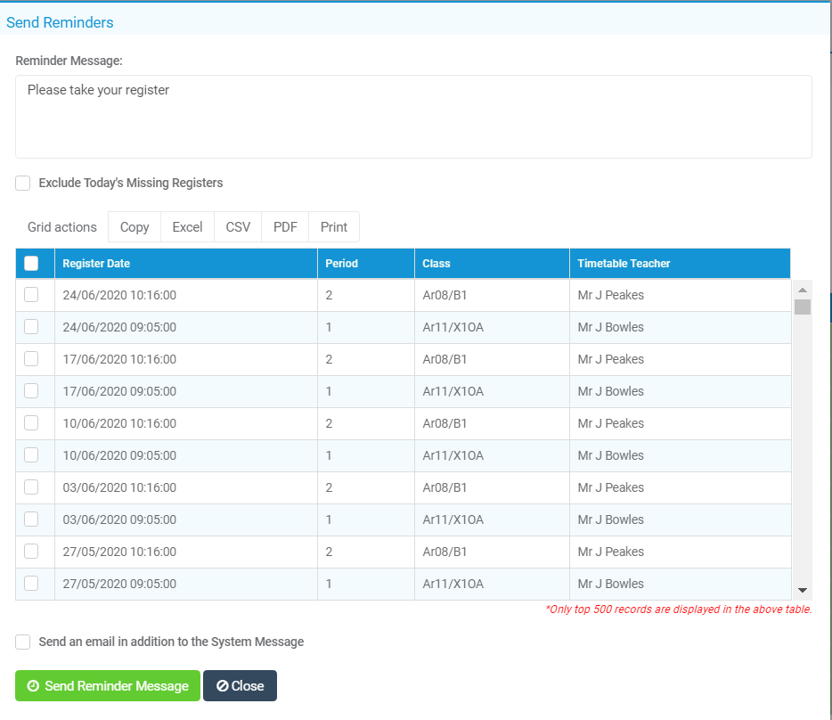Click the table's vertical scrollbar thumb
This screenshot has width=832, height=720.
(x=803, y=307)
